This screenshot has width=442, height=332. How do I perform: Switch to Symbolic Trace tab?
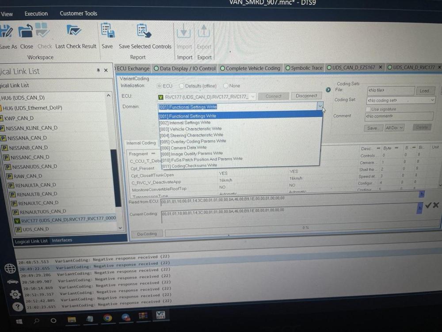[x=304, y=68]
